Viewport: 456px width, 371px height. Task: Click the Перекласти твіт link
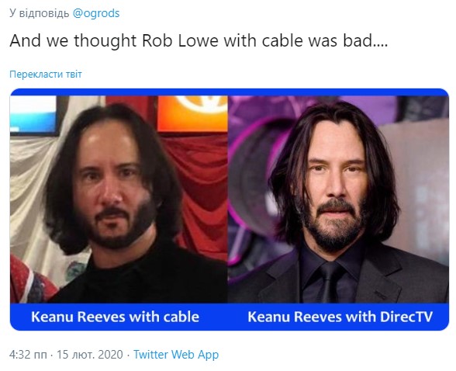tap(45, 75)
